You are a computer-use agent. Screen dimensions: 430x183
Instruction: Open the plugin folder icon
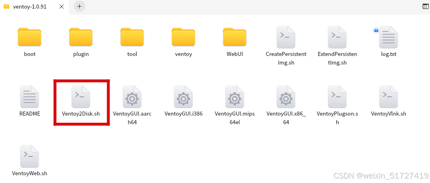[x=81, y=37]
